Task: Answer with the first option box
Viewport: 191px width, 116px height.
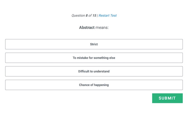Action: click(x=94, y=44)
